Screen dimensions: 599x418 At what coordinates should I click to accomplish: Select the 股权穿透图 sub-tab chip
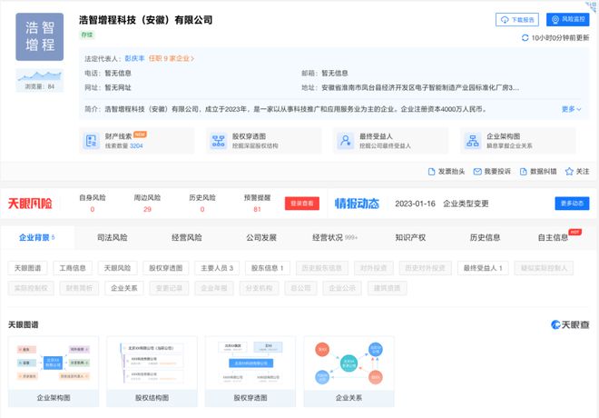[x=166, y=268]
